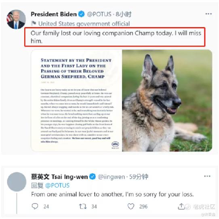Click the 8小时 timestamp on Biden's tweet

click(124, 14)
